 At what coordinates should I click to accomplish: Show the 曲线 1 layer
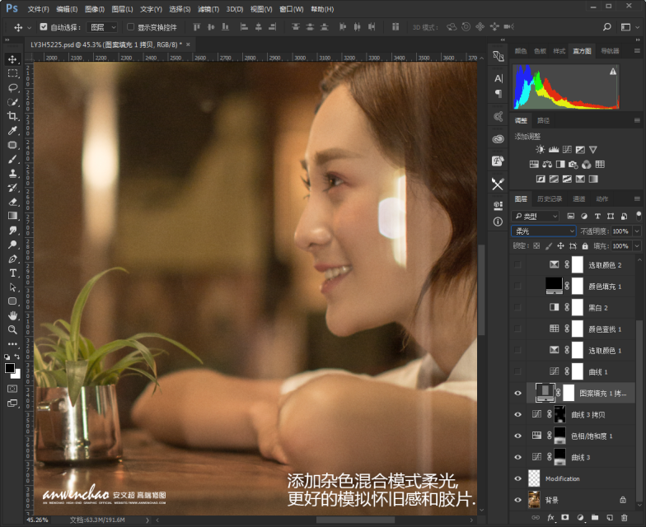click(x=517, y=371)
